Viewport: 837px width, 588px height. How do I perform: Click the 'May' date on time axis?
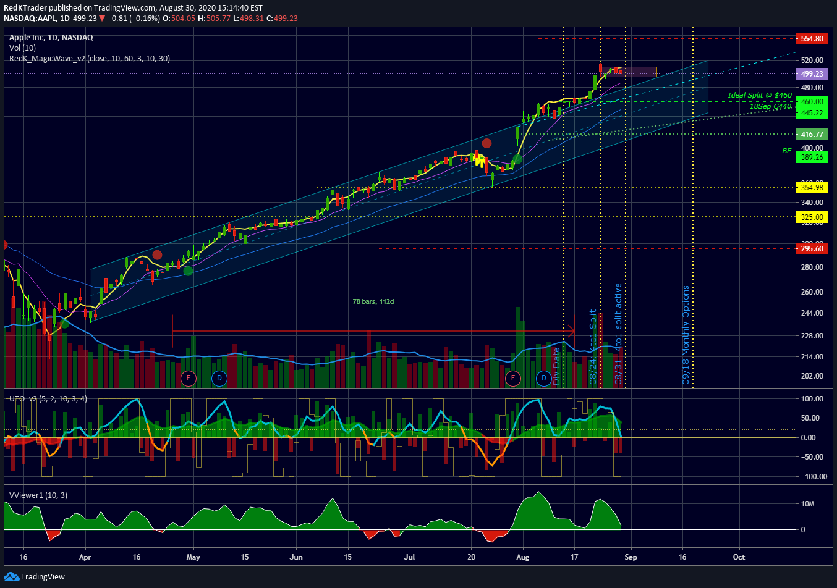(x=193, y=557)
